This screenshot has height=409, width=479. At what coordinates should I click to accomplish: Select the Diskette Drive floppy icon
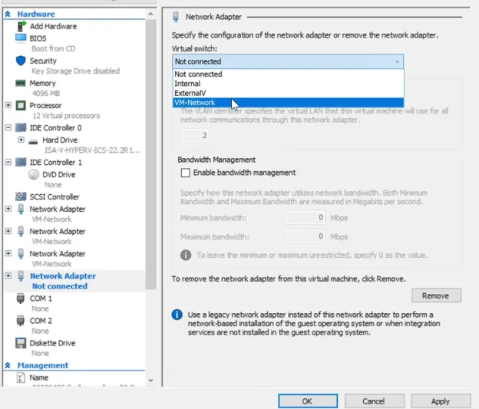pos(21,343)
